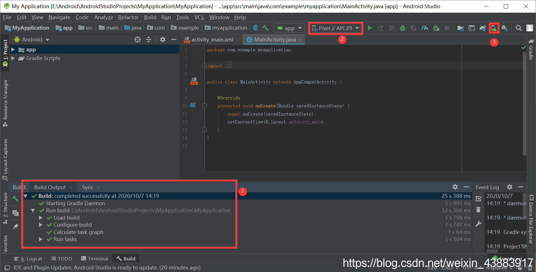Viewport: 536px width, 272px height.
Task: Open Run Anything icon in toolbar
Action: click(x=472, y=28)
